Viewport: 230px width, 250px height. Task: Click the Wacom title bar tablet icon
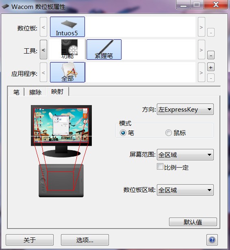5,6
